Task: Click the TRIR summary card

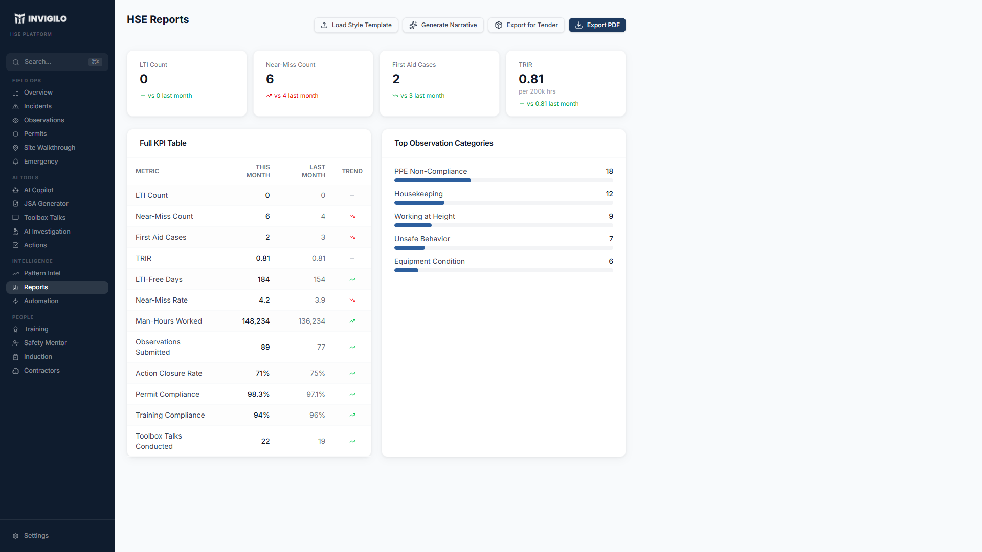Action: [566, 83]
